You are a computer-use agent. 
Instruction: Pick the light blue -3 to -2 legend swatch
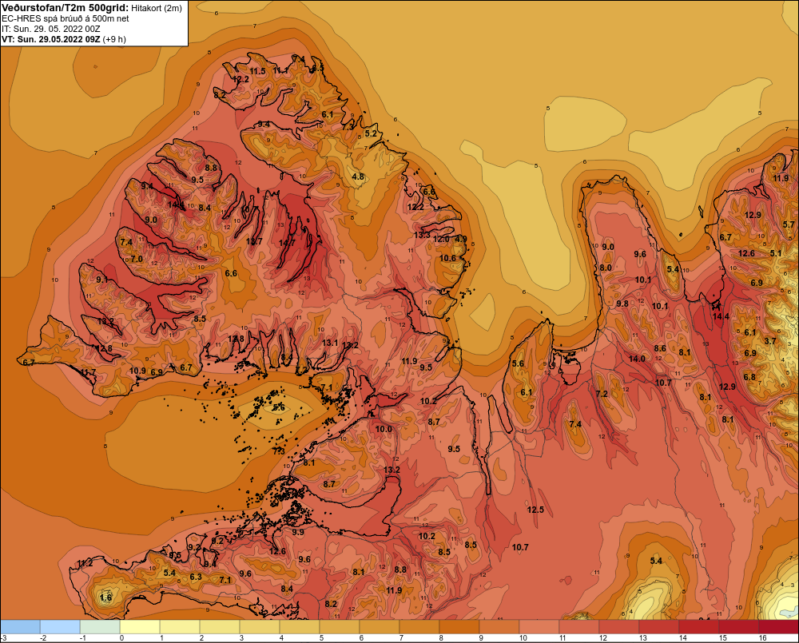21,626
